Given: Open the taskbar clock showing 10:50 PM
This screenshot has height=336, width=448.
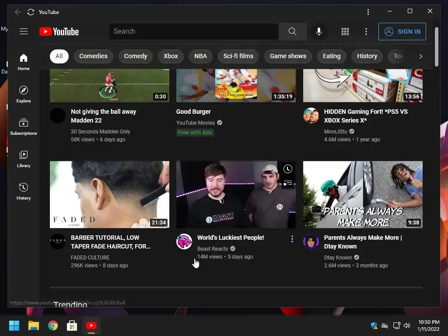Looking at the screenshot, I should coord(429,325).
